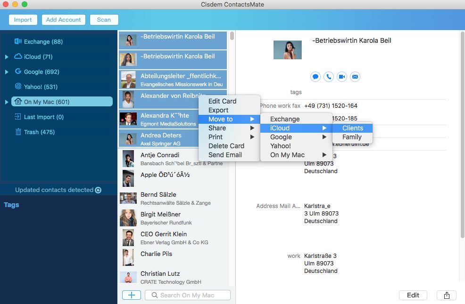Viewport: 465px width, 304px height.
Task: Start video call with camera icon
Action: [341, 77]
